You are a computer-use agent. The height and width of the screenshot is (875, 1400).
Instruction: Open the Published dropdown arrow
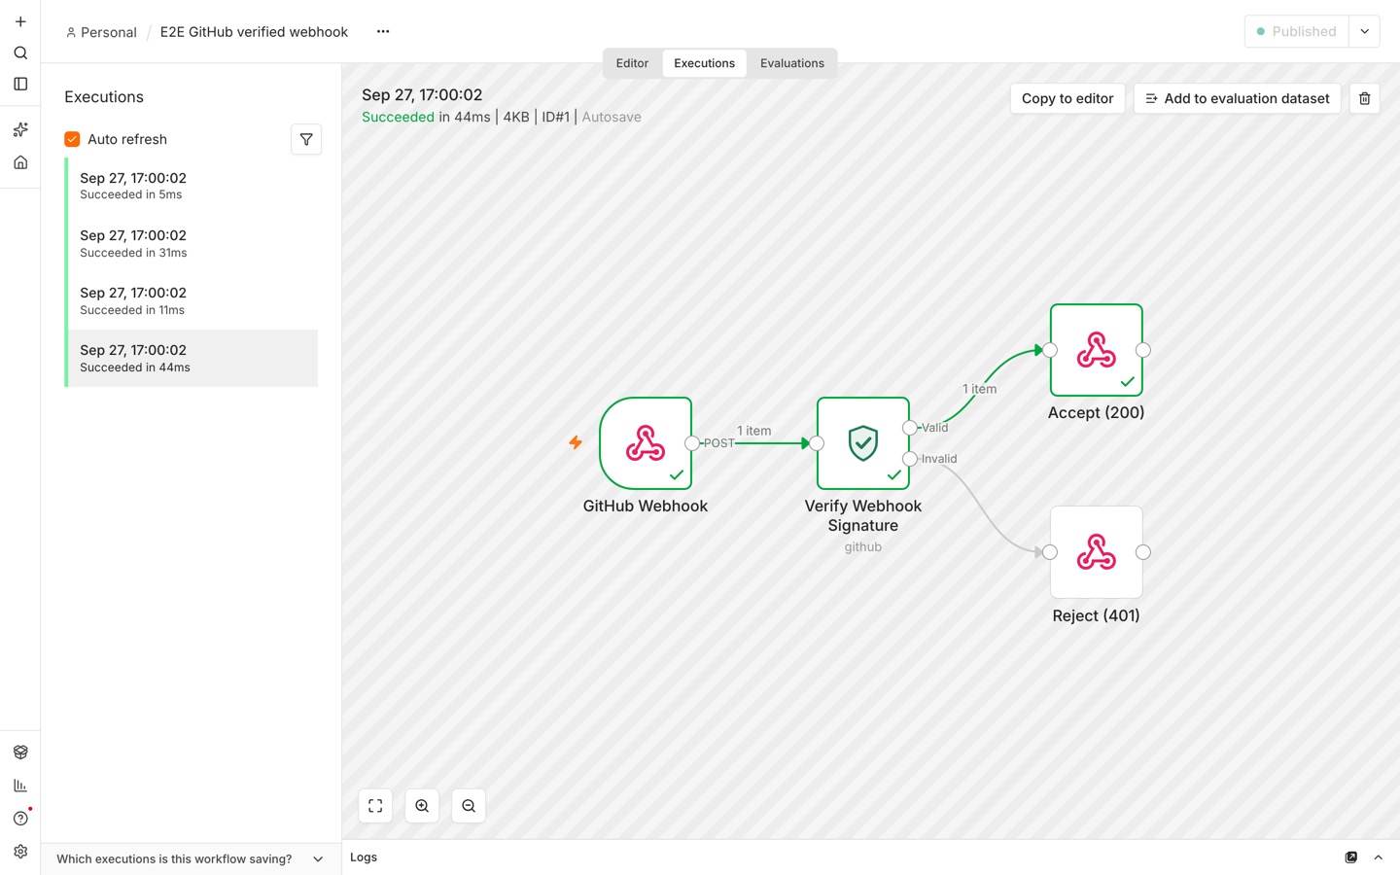[1364, 31]
